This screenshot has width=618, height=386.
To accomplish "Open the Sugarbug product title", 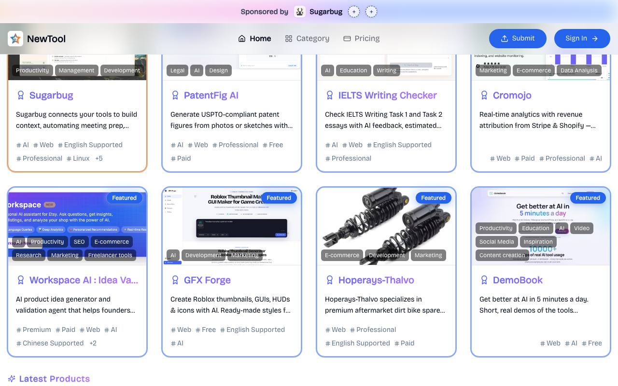I will click(x=51, y=96).
